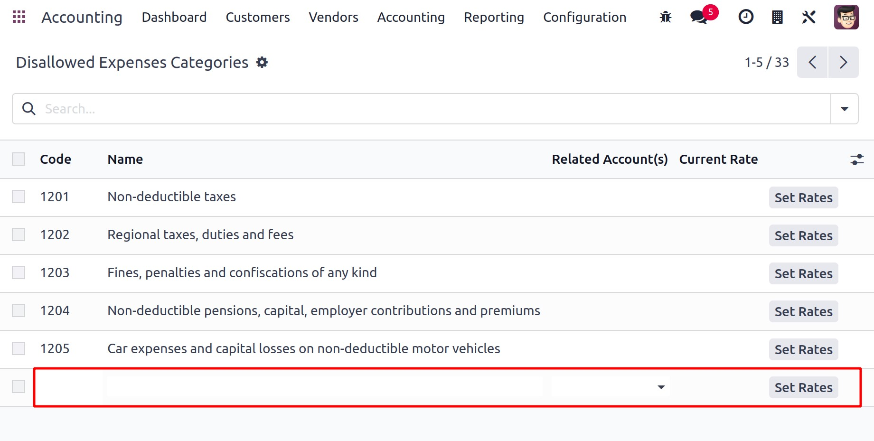Go to the previous page of records
Screen dimensions: 874x441
click(x=812, y=62)
